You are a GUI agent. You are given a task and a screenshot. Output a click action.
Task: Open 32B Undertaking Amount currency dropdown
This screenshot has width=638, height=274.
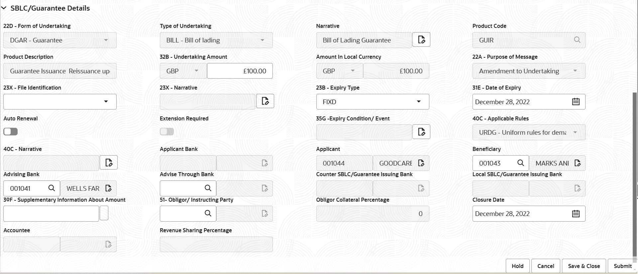pos(183,71)
